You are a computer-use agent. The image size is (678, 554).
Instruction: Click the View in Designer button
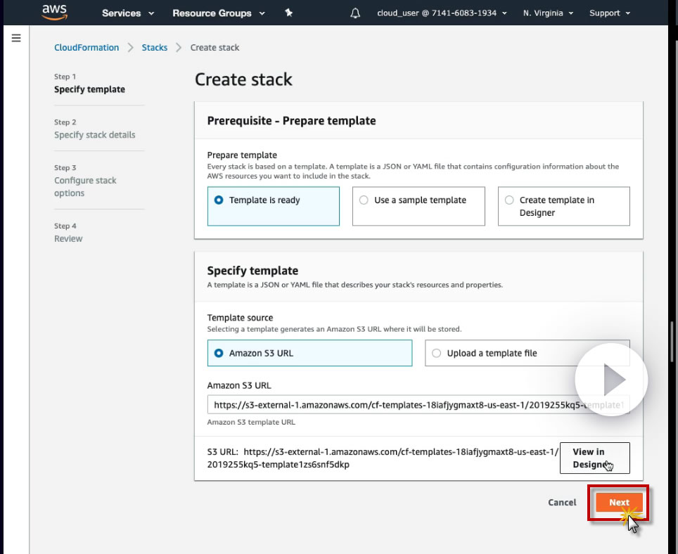pyautogui.click(x=594, y=458)
